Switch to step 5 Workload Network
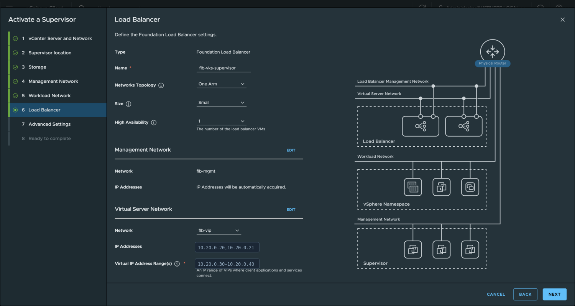The width and height of the screenshot is (575, 306). (58, 96)
